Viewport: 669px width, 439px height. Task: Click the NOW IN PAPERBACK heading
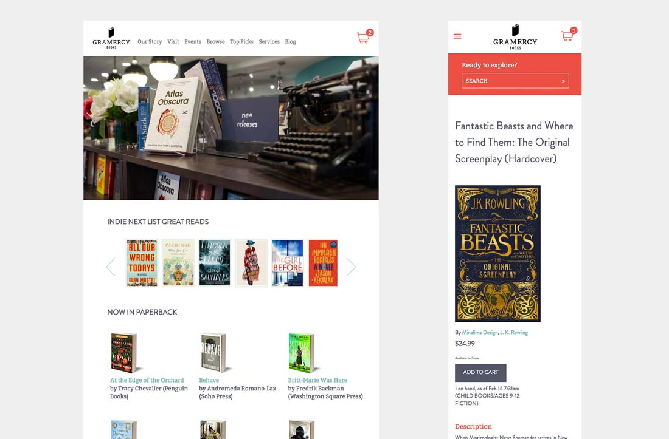coord(142,312)
